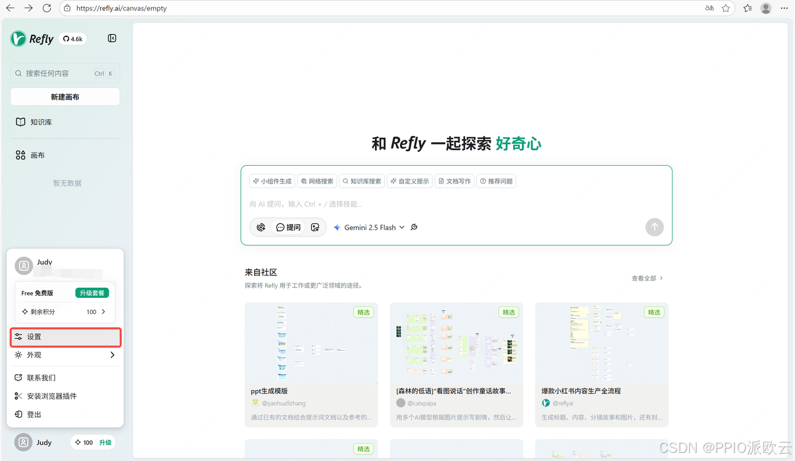This screenshot has height=461, width=795.
Task: Bookmark page with star icon
Action: pyautogui.click(x=725, y=8)
